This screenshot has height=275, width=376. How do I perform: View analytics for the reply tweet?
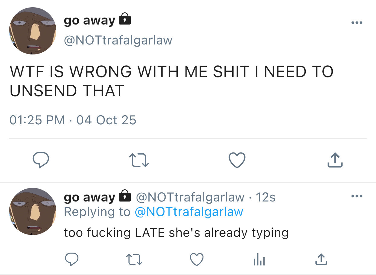click(x=259, y=259)
